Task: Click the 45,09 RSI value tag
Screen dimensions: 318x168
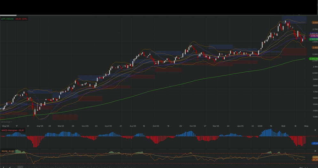Action: coord(315,160)
